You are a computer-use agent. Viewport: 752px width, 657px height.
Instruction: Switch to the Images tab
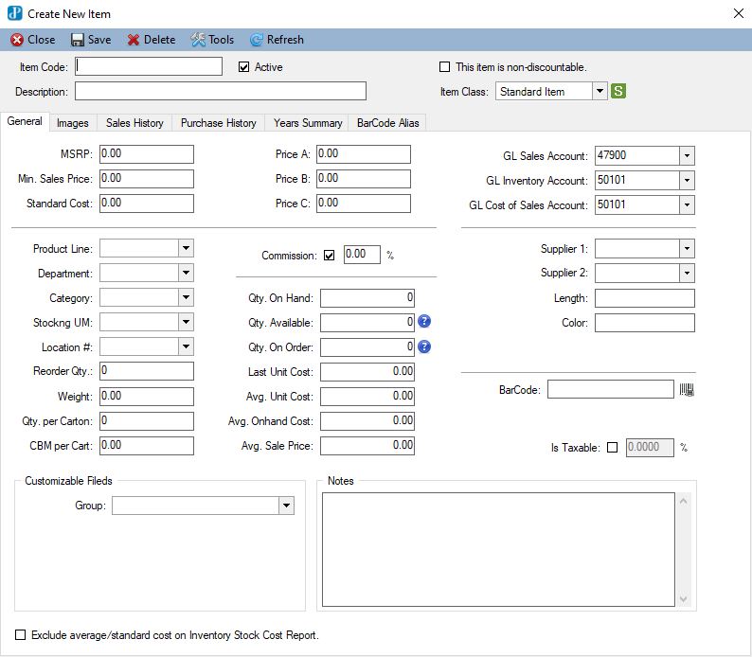(x=73, y=123)
